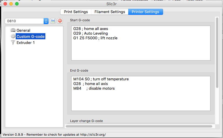Open General in the settings tree
Image resolution: width=223 pixels, height=138 pixels.
[x=23, y=30]
